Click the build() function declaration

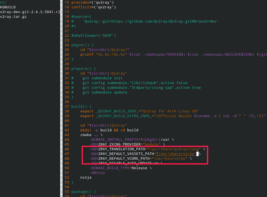point(81,107)
